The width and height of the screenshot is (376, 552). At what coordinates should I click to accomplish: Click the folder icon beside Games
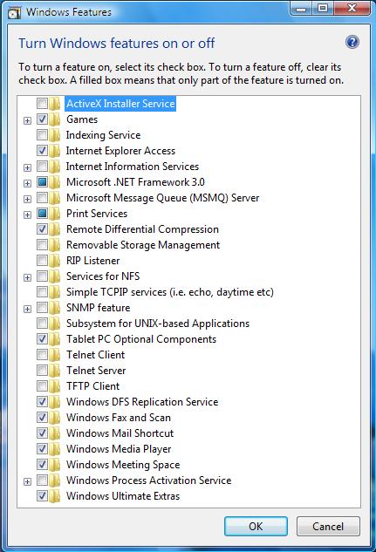[x=55, y=119]
